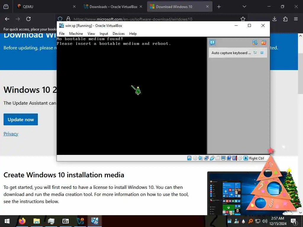Screen dimensions: 303x227
Task: Open the Firefox application menu
Action: (296, 19)
